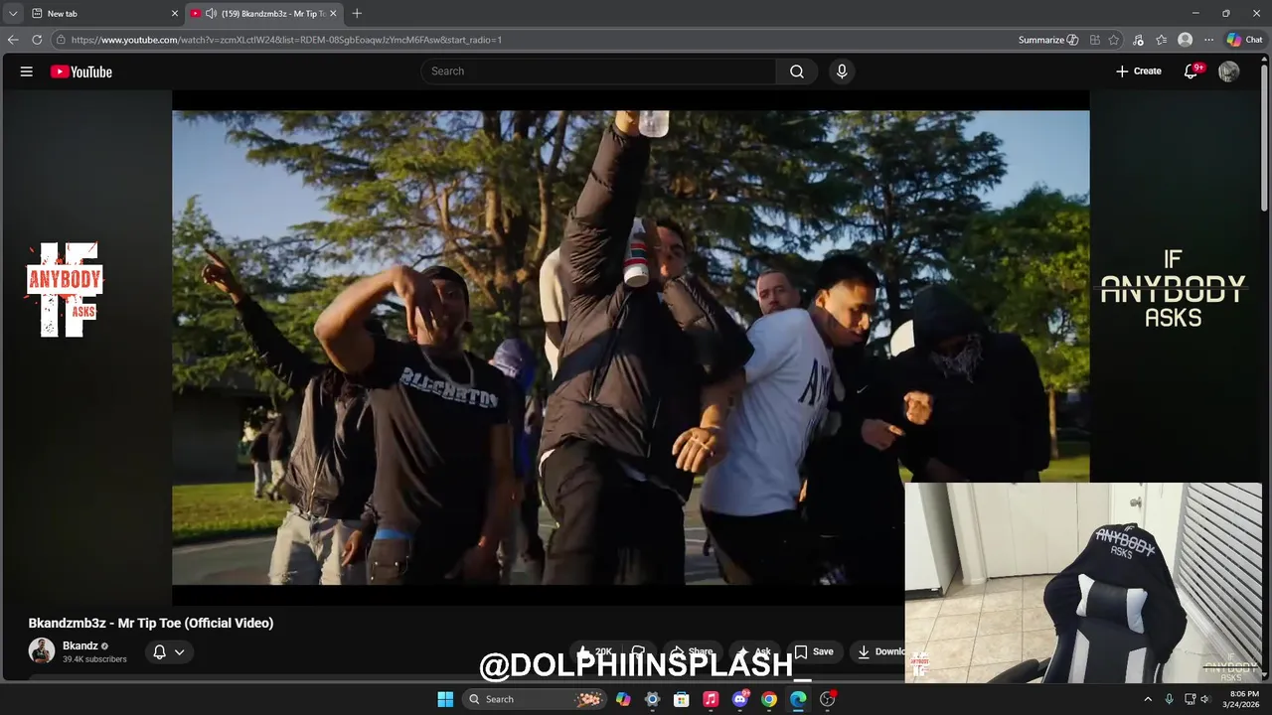Image resolution: width=1272 pixels, height=715 pixels.
Task: Open the music app in the taskbar
Action: click(x=711, y=699)
